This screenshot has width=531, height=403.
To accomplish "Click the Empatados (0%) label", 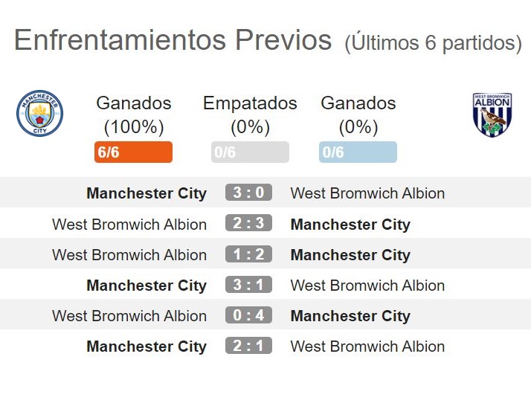I will 250,115.
